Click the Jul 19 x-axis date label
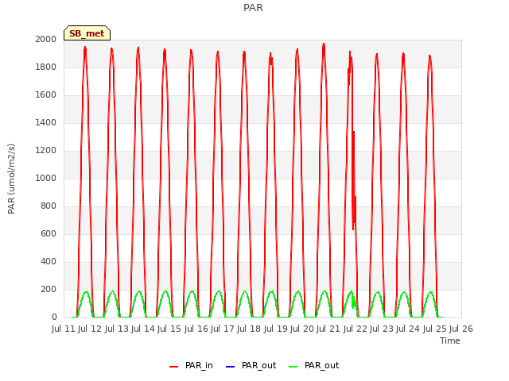 276,329
